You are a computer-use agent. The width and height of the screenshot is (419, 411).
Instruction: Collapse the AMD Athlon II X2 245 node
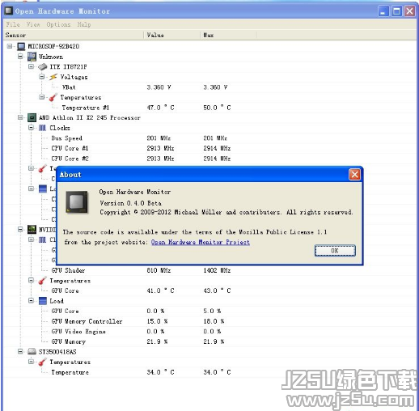[x=20, y=117]
